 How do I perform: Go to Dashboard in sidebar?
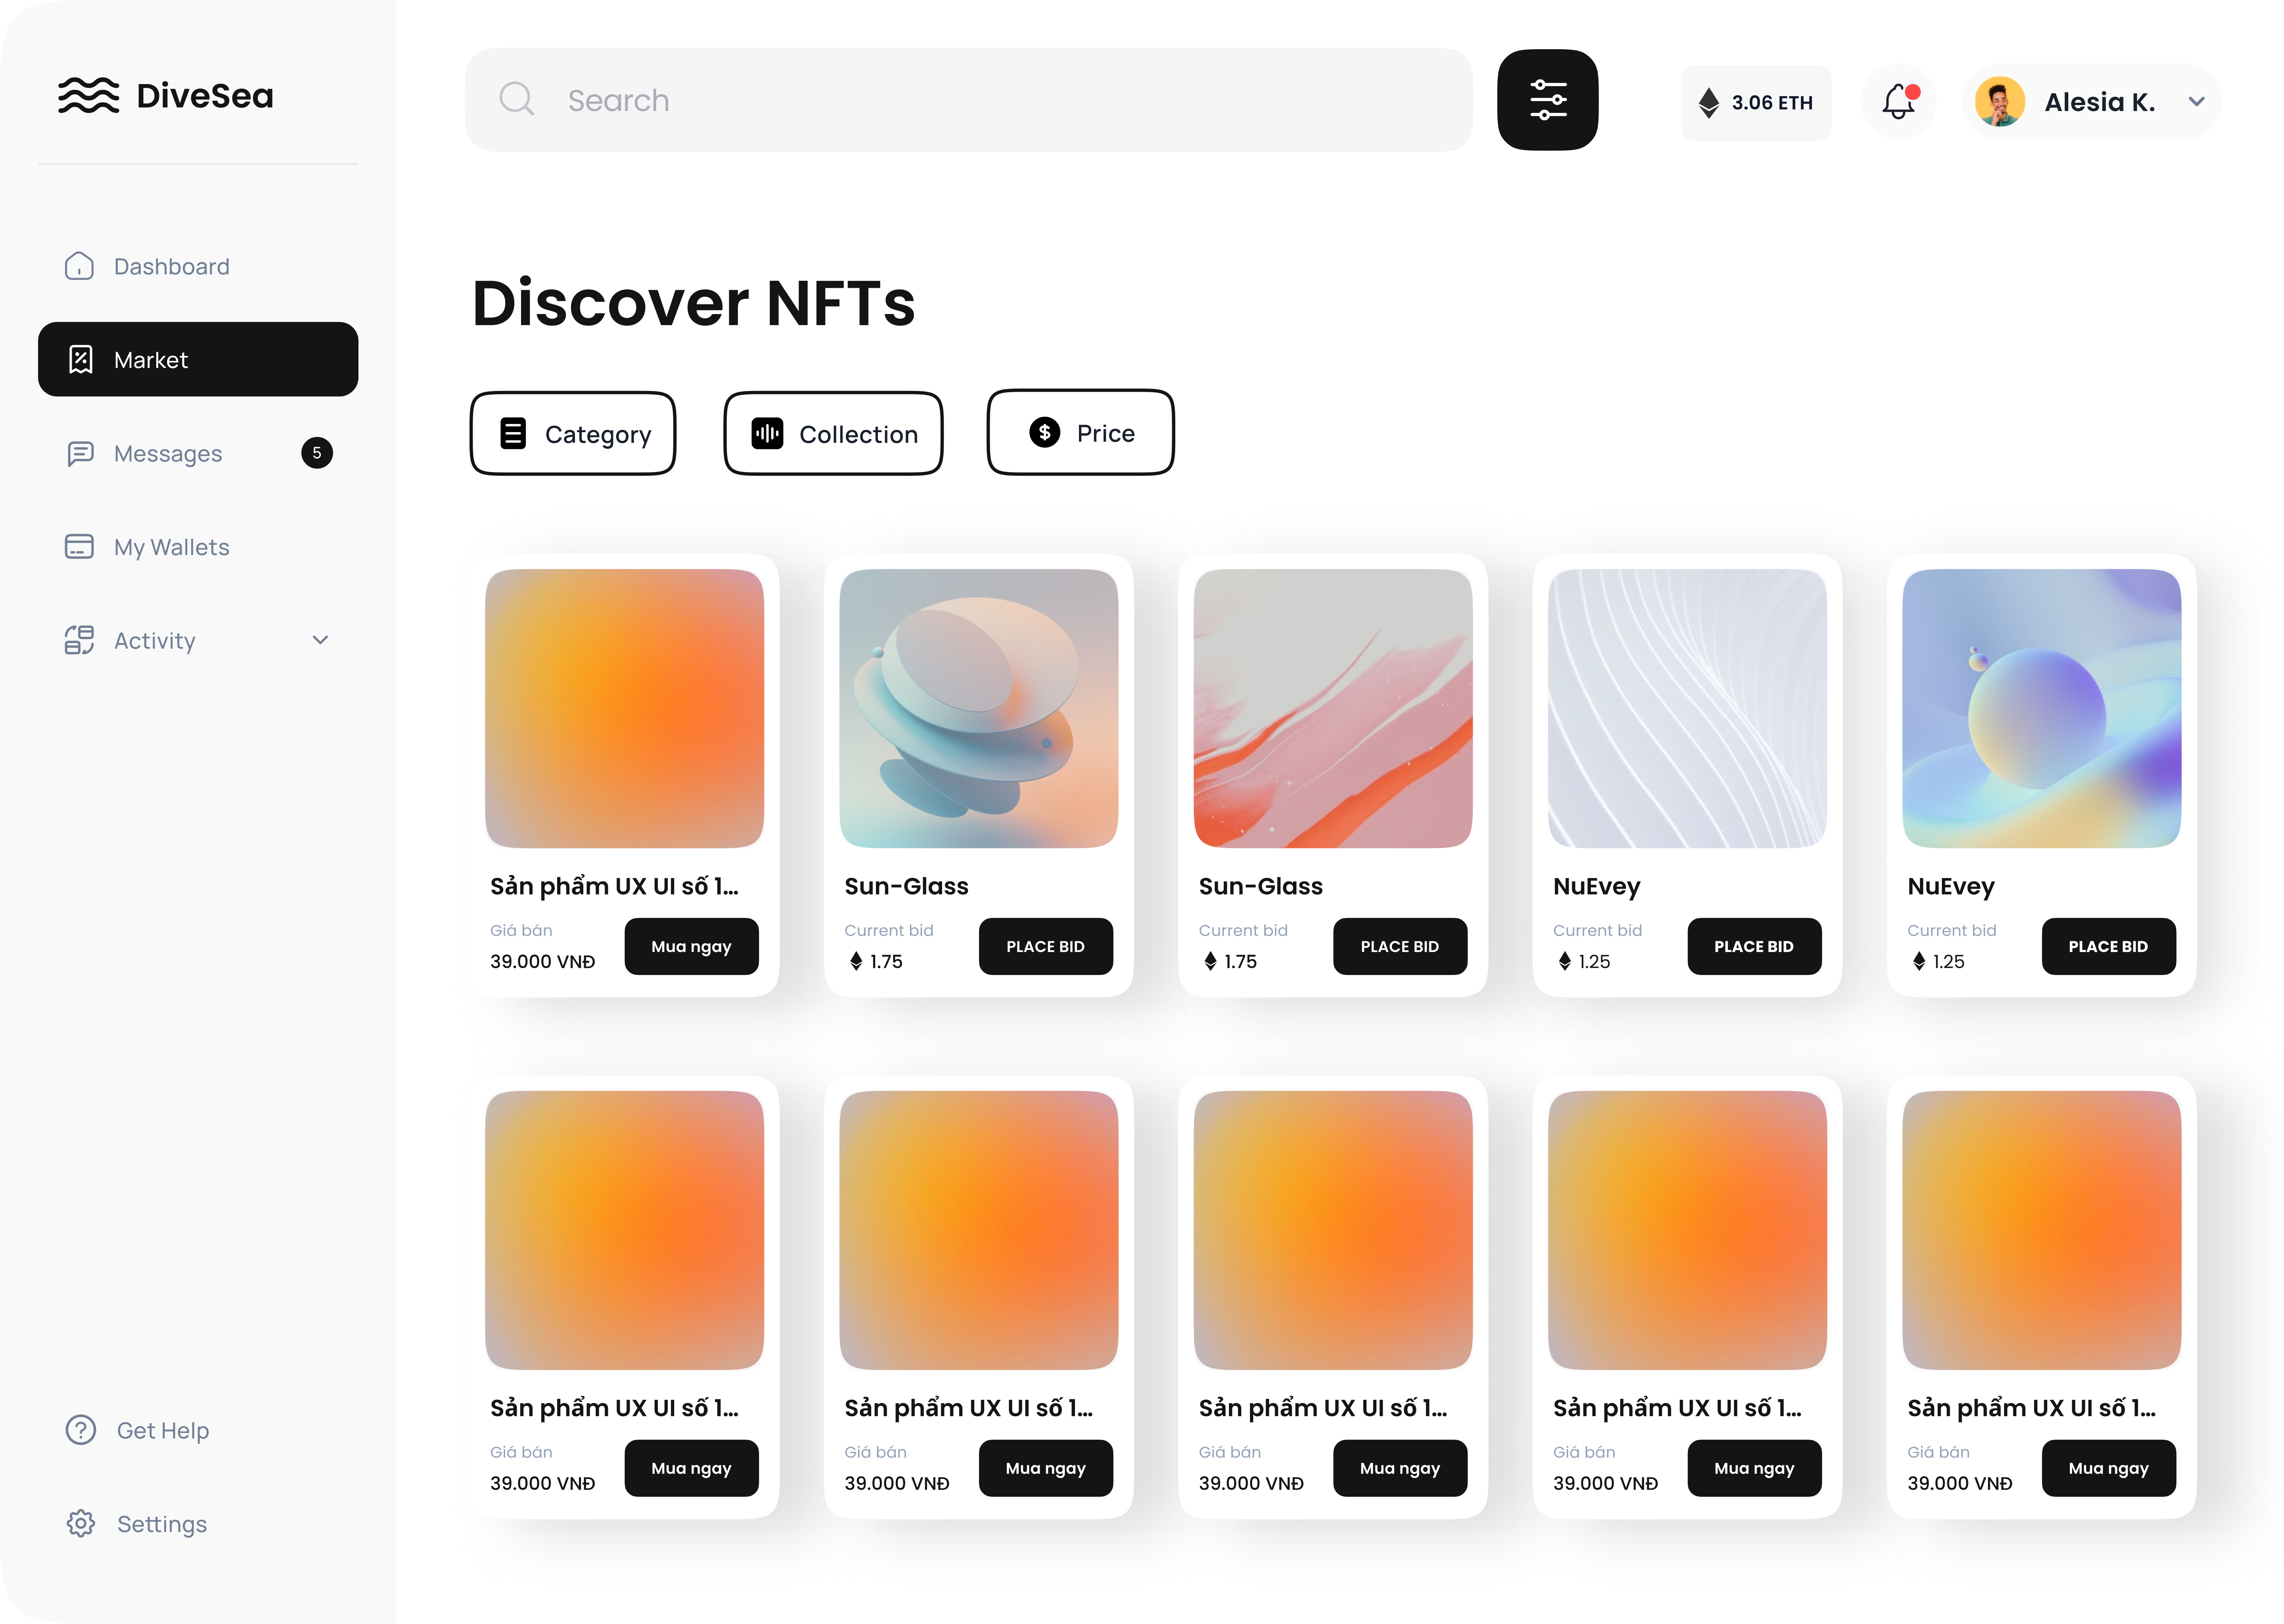pyautogui.click(x=198, y=266)
